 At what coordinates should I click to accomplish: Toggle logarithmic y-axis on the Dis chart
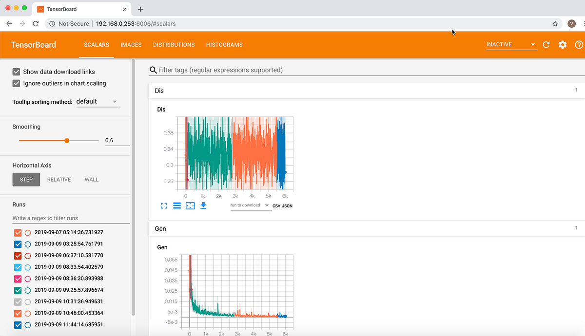[x=176, y=205]
